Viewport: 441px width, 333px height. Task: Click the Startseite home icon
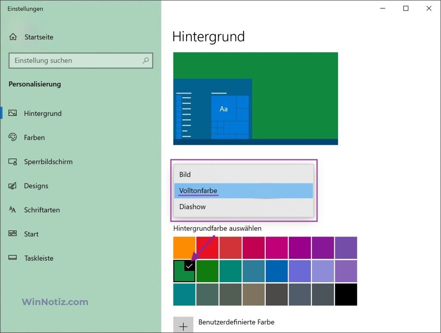click(x=13, y=37)
